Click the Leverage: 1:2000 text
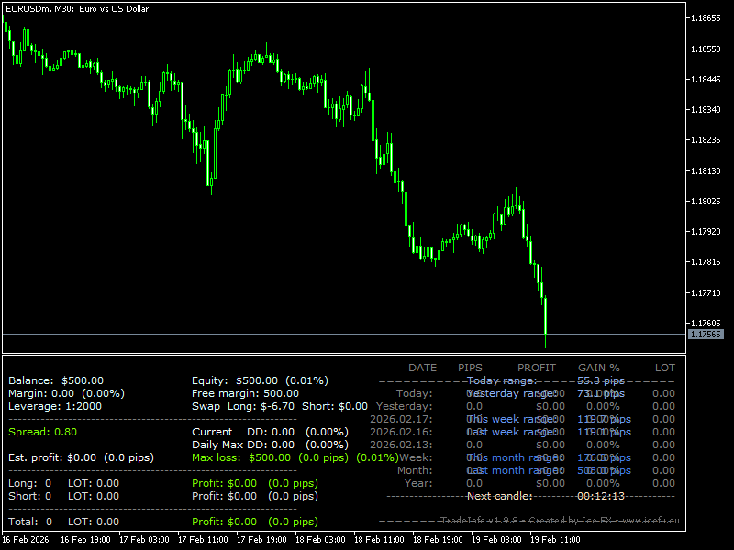 click(55, 406)
